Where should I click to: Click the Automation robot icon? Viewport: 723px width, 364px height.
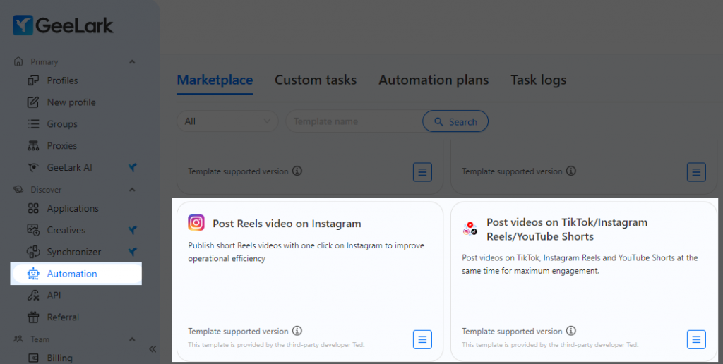click(x=33, y=274)
